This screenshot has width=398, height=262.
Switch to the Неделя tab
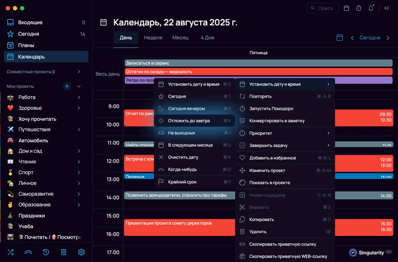point(153,38)
